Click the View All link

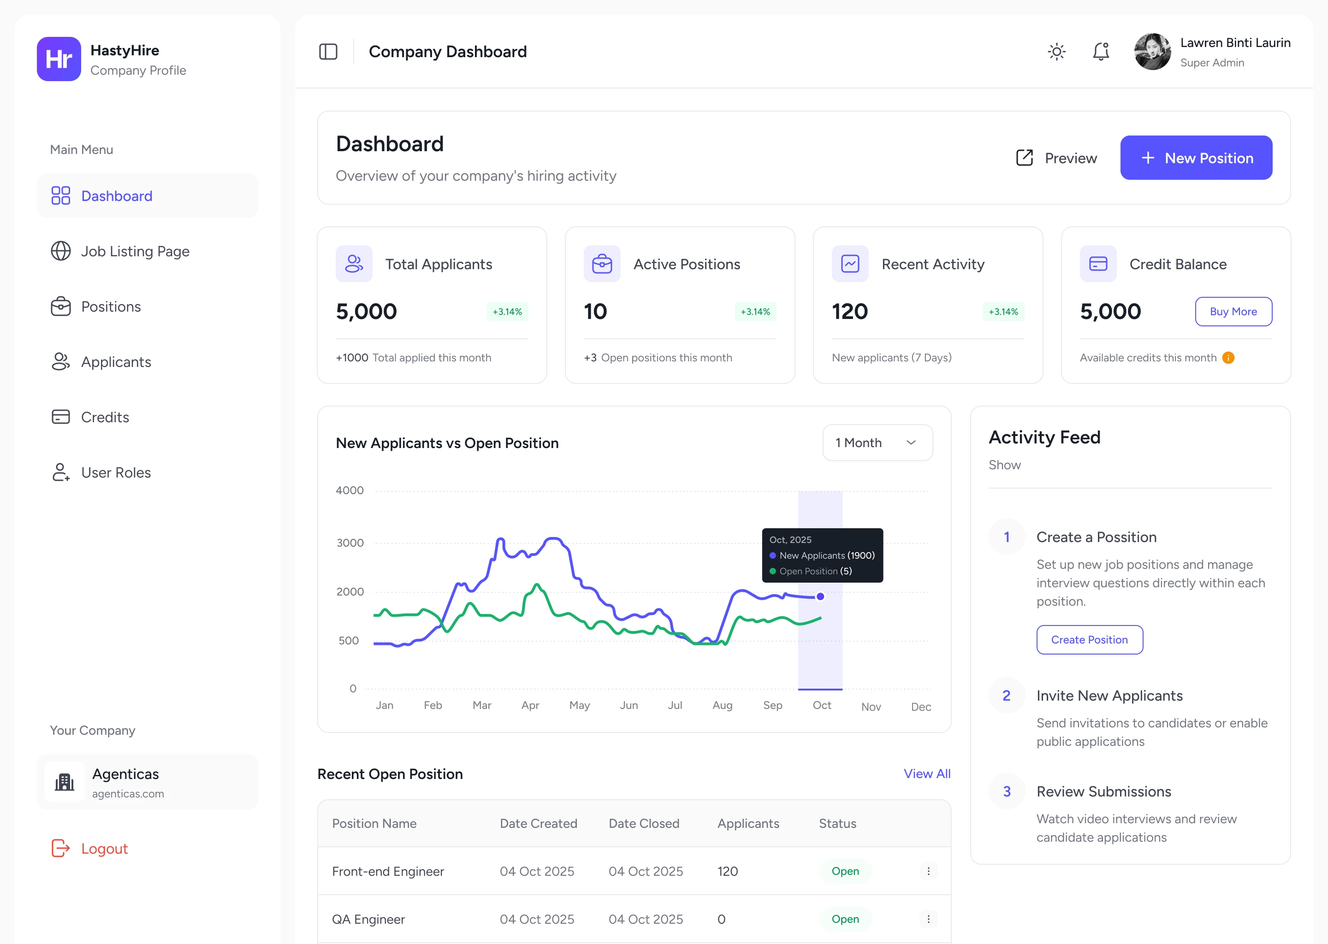click(x=926, y=773)
